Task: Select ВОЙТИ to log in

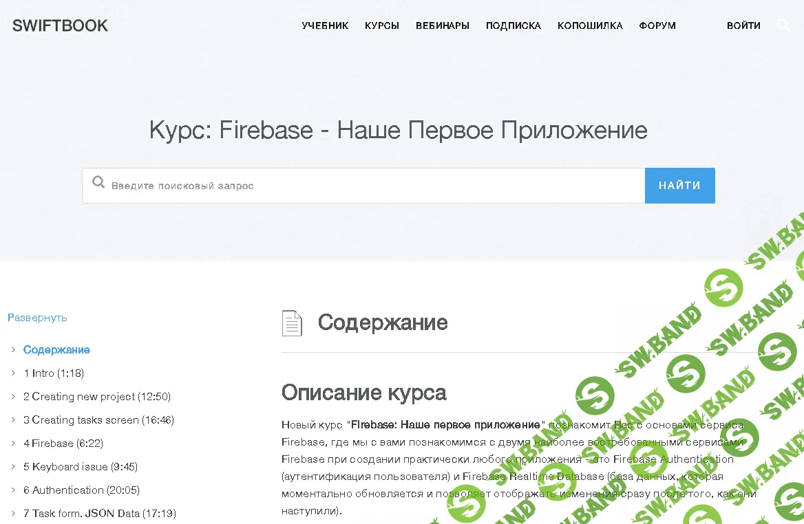Action: [x=743, y=25]
